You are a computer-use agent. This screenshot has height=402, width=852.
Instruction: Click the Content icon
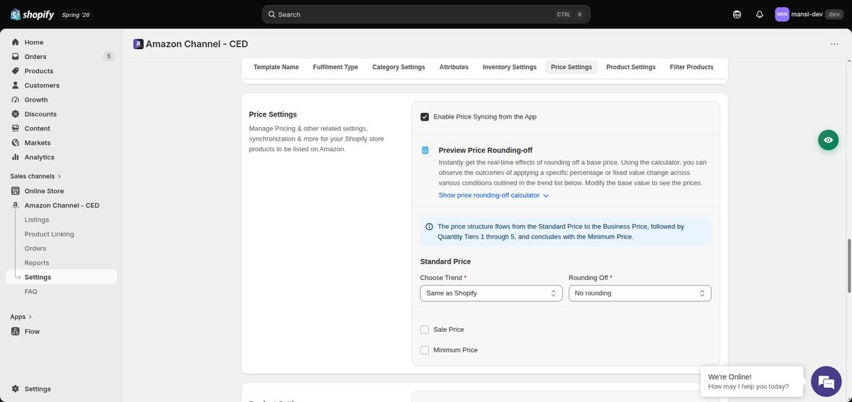tap(16, 129)
